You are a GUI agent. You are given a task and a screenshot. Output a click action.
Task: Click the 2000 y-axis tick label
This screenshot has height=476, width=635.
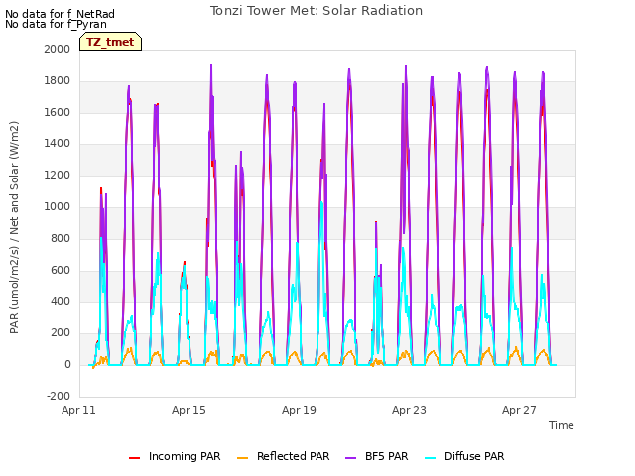(58, 49)
